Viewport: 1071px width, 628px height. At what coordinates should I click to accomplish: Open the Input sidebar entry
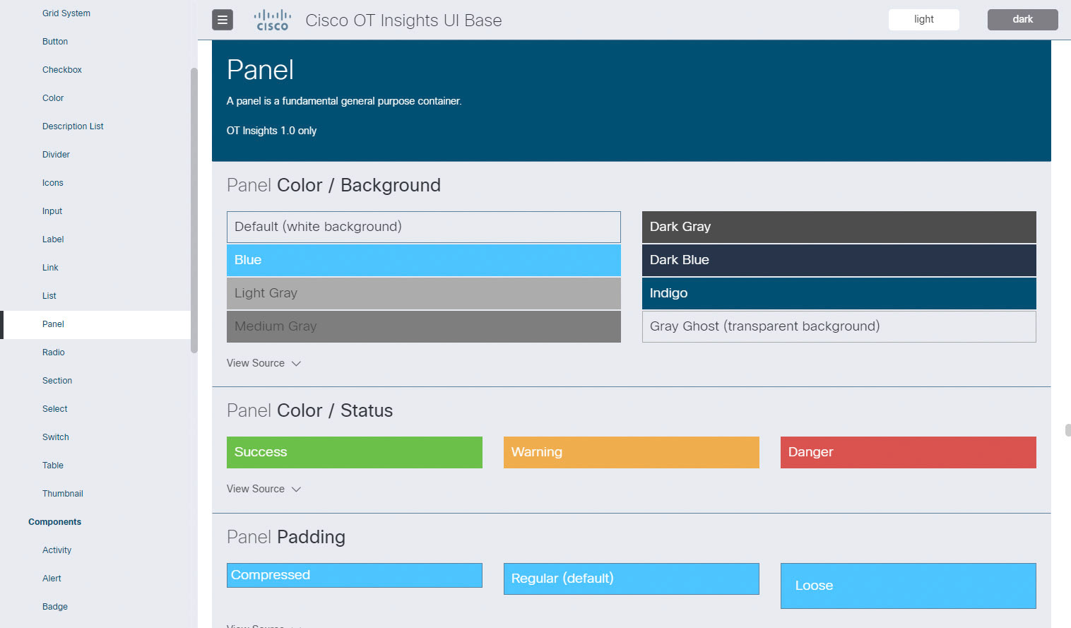pos(52,211)
